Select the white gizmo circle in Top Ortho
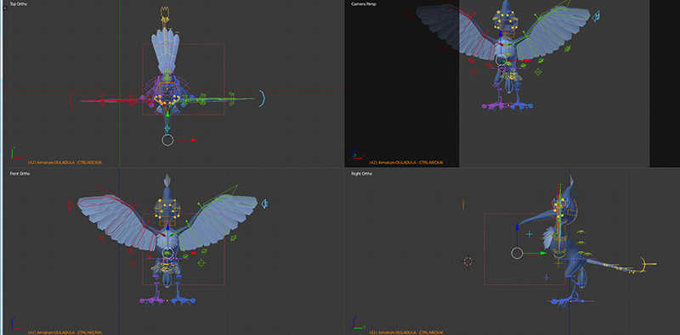 pyautogui.click(x=167, y=140)
